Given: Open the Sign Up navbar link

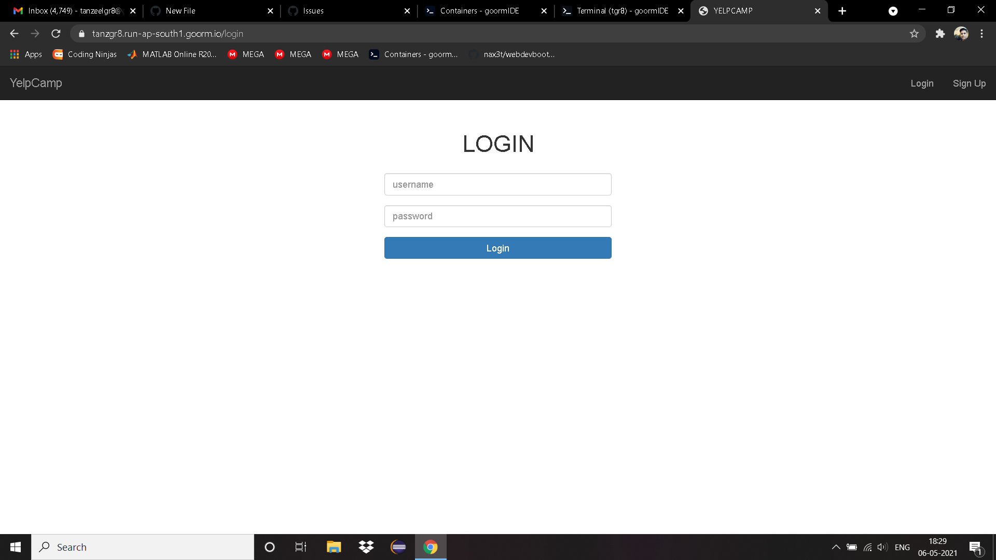Looking at the screenshot, I should tap(969, 83).
